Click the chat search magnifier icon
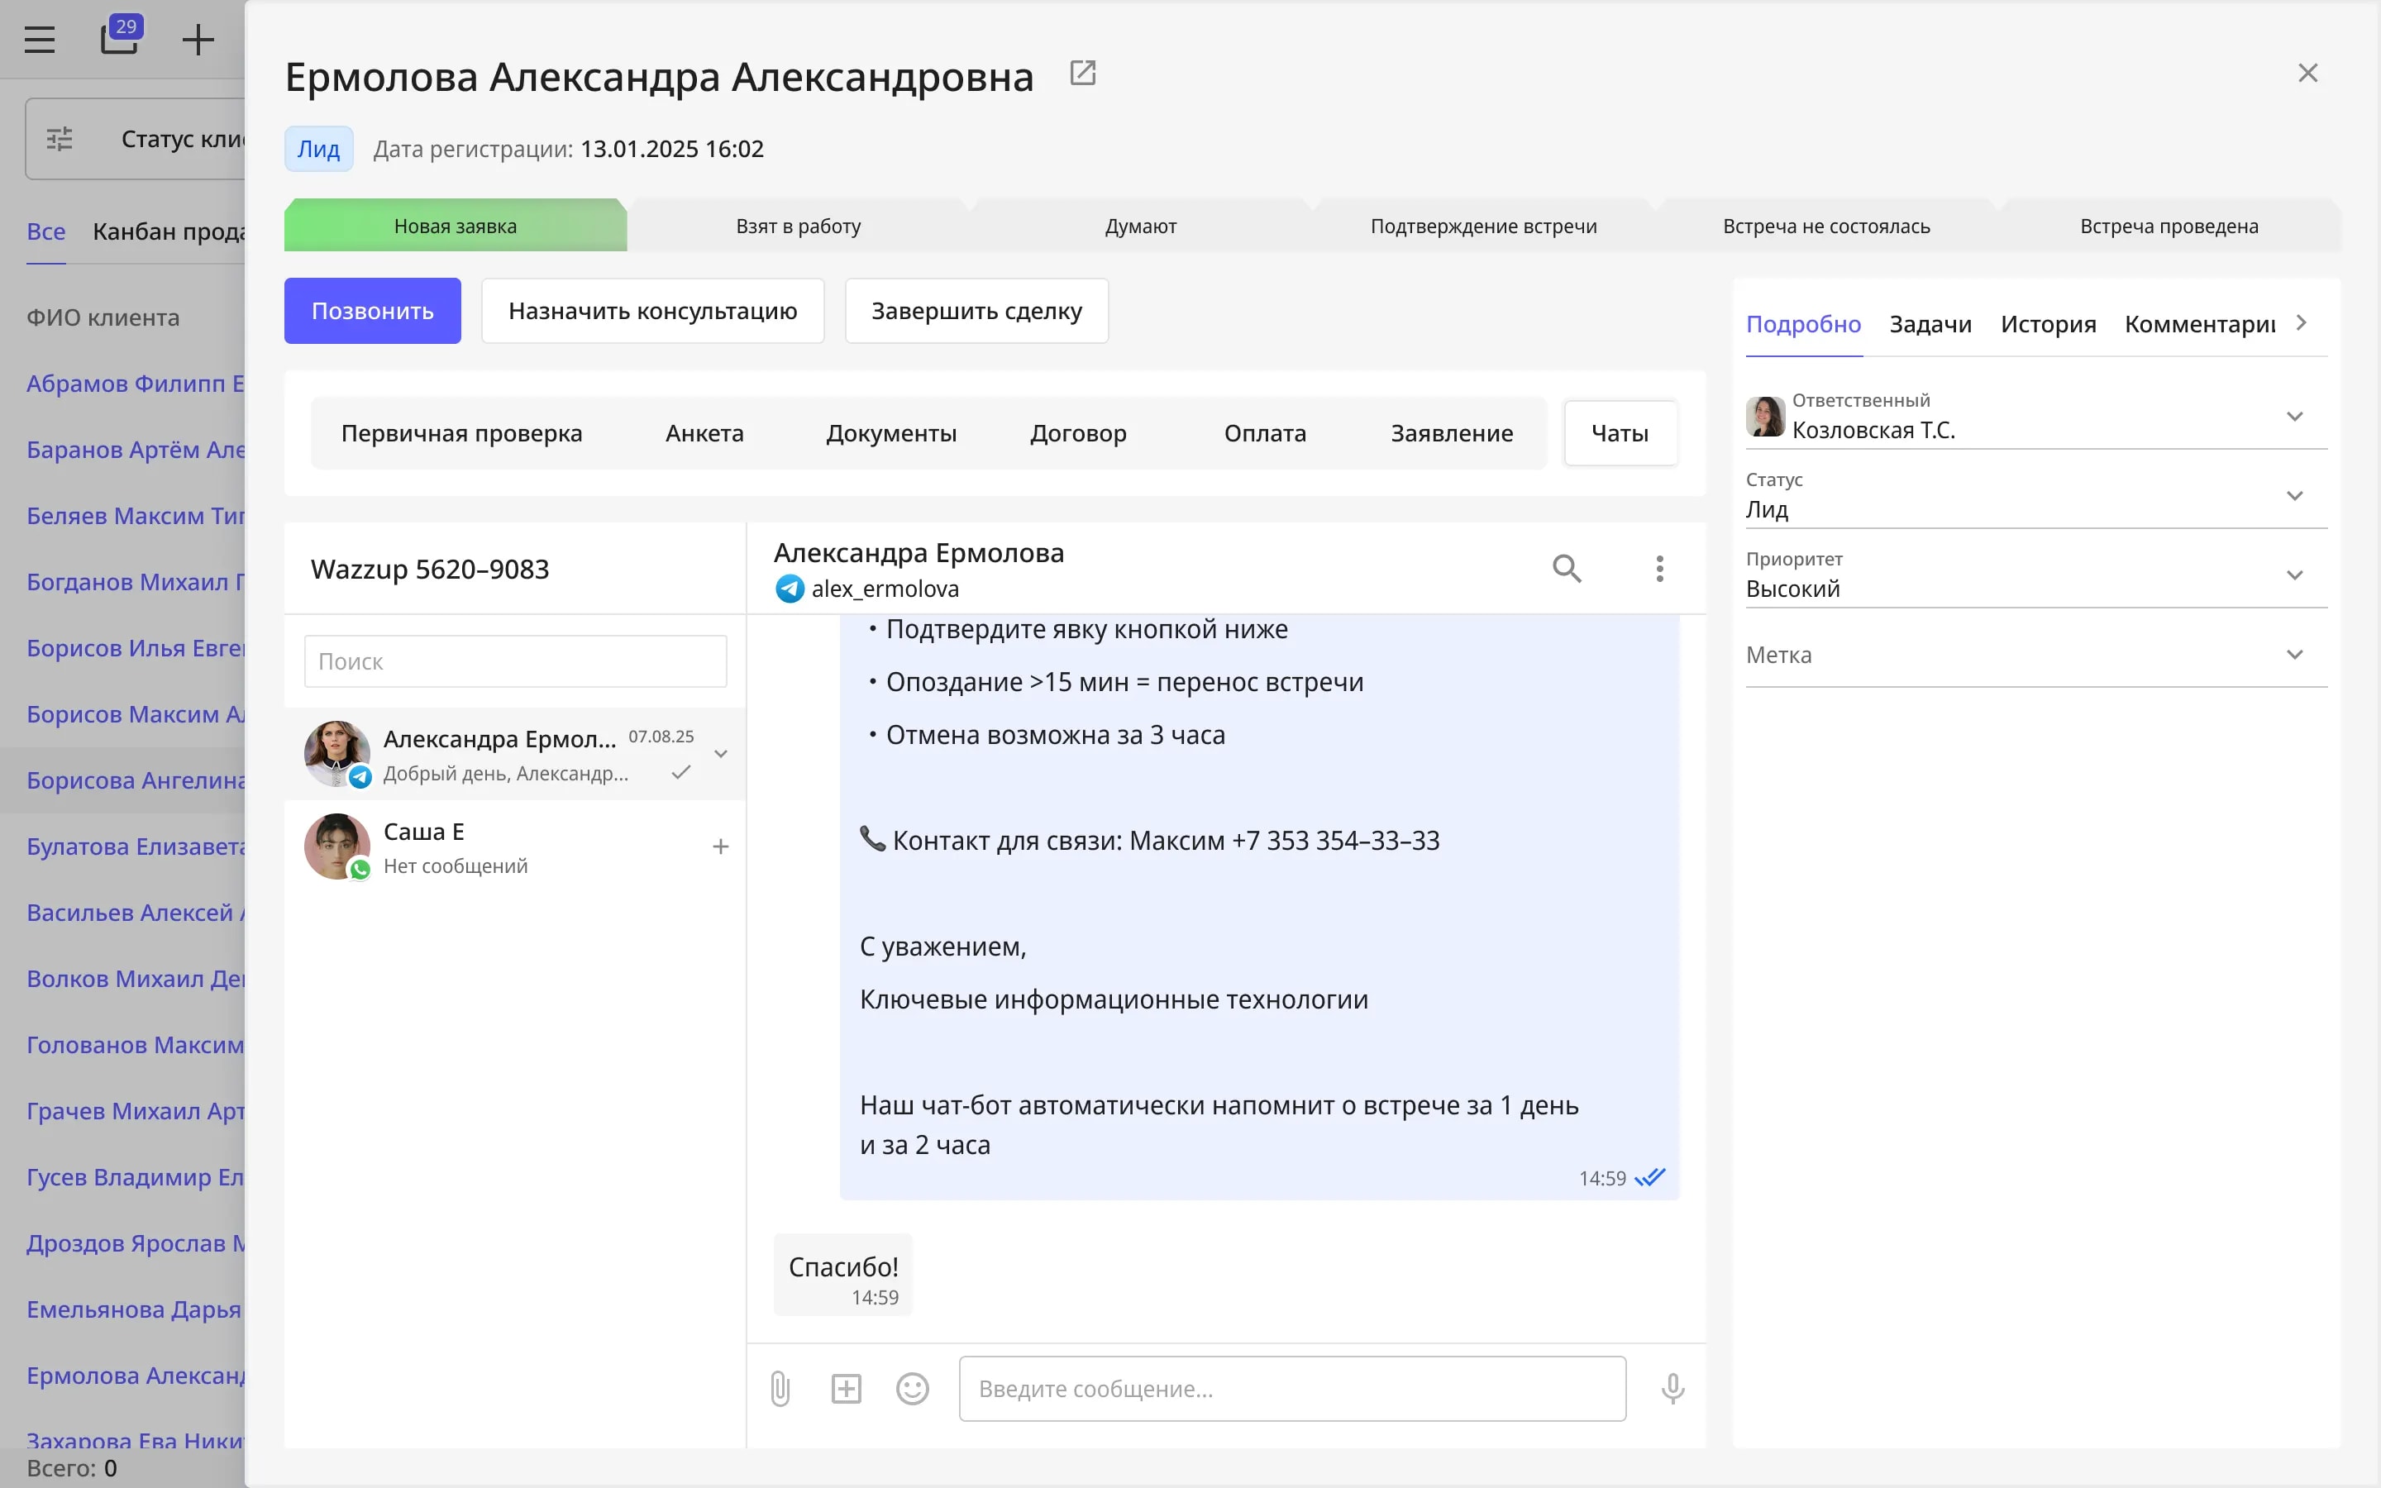This screenshot has height=1488, width=2381. pos(1567,569)
